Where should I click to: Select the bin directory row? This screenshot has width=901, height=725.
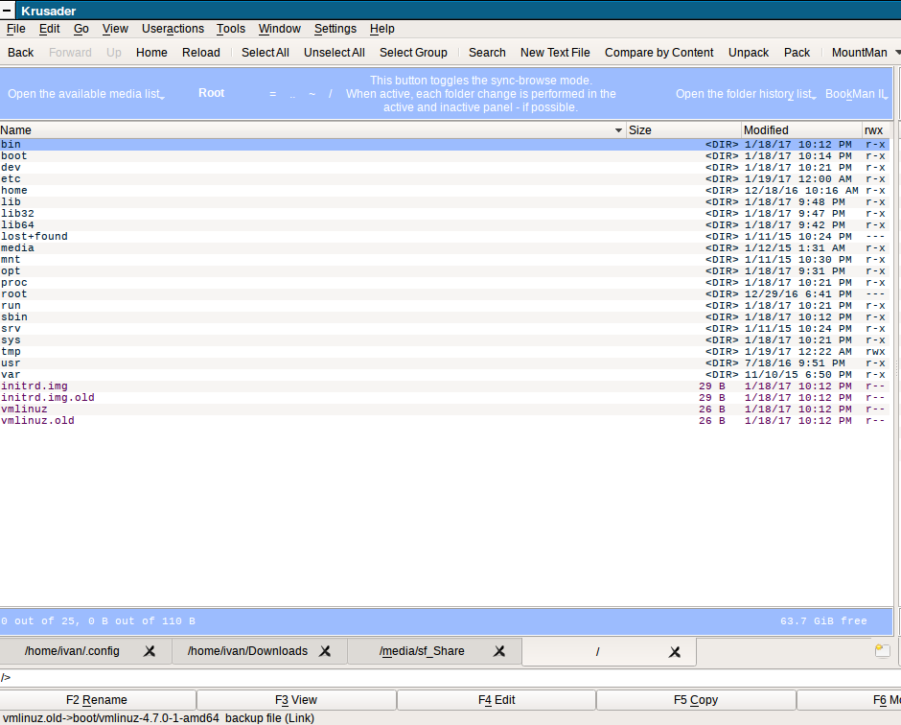445,144
